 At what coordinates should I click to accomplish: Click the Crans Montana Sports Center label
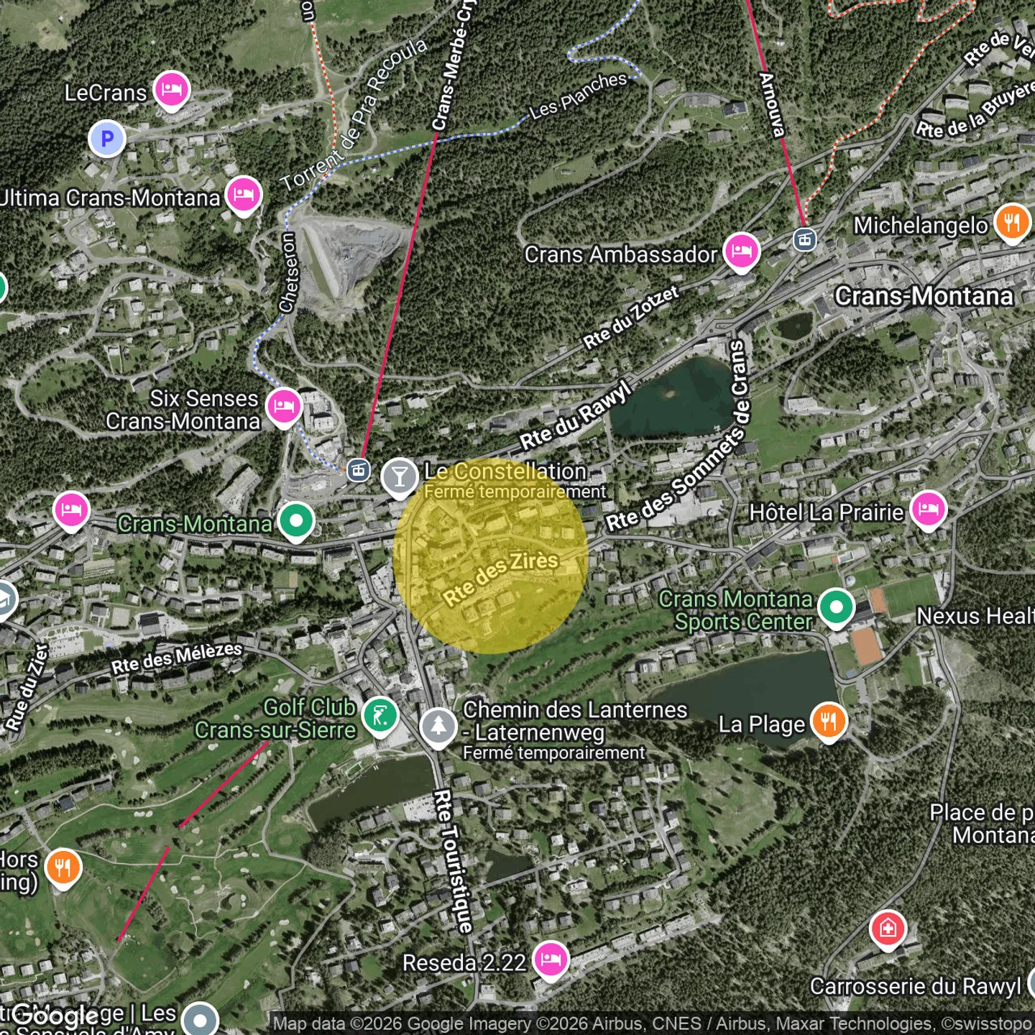click(x=736, y=610)
